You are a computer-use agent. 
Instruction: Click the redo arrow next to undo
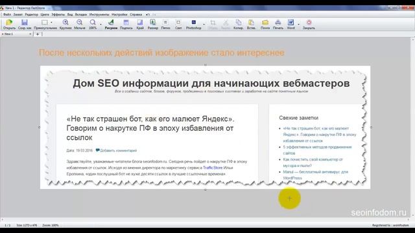tap(154, 14)
